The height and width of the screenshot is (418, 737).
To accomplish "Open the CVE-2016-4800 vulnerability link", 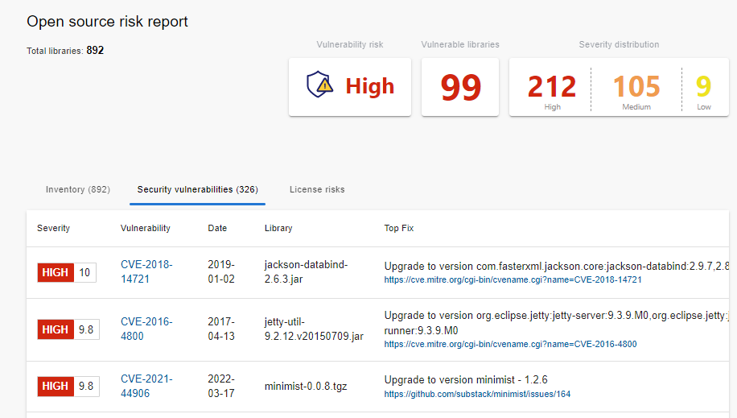I will (146, 329).
